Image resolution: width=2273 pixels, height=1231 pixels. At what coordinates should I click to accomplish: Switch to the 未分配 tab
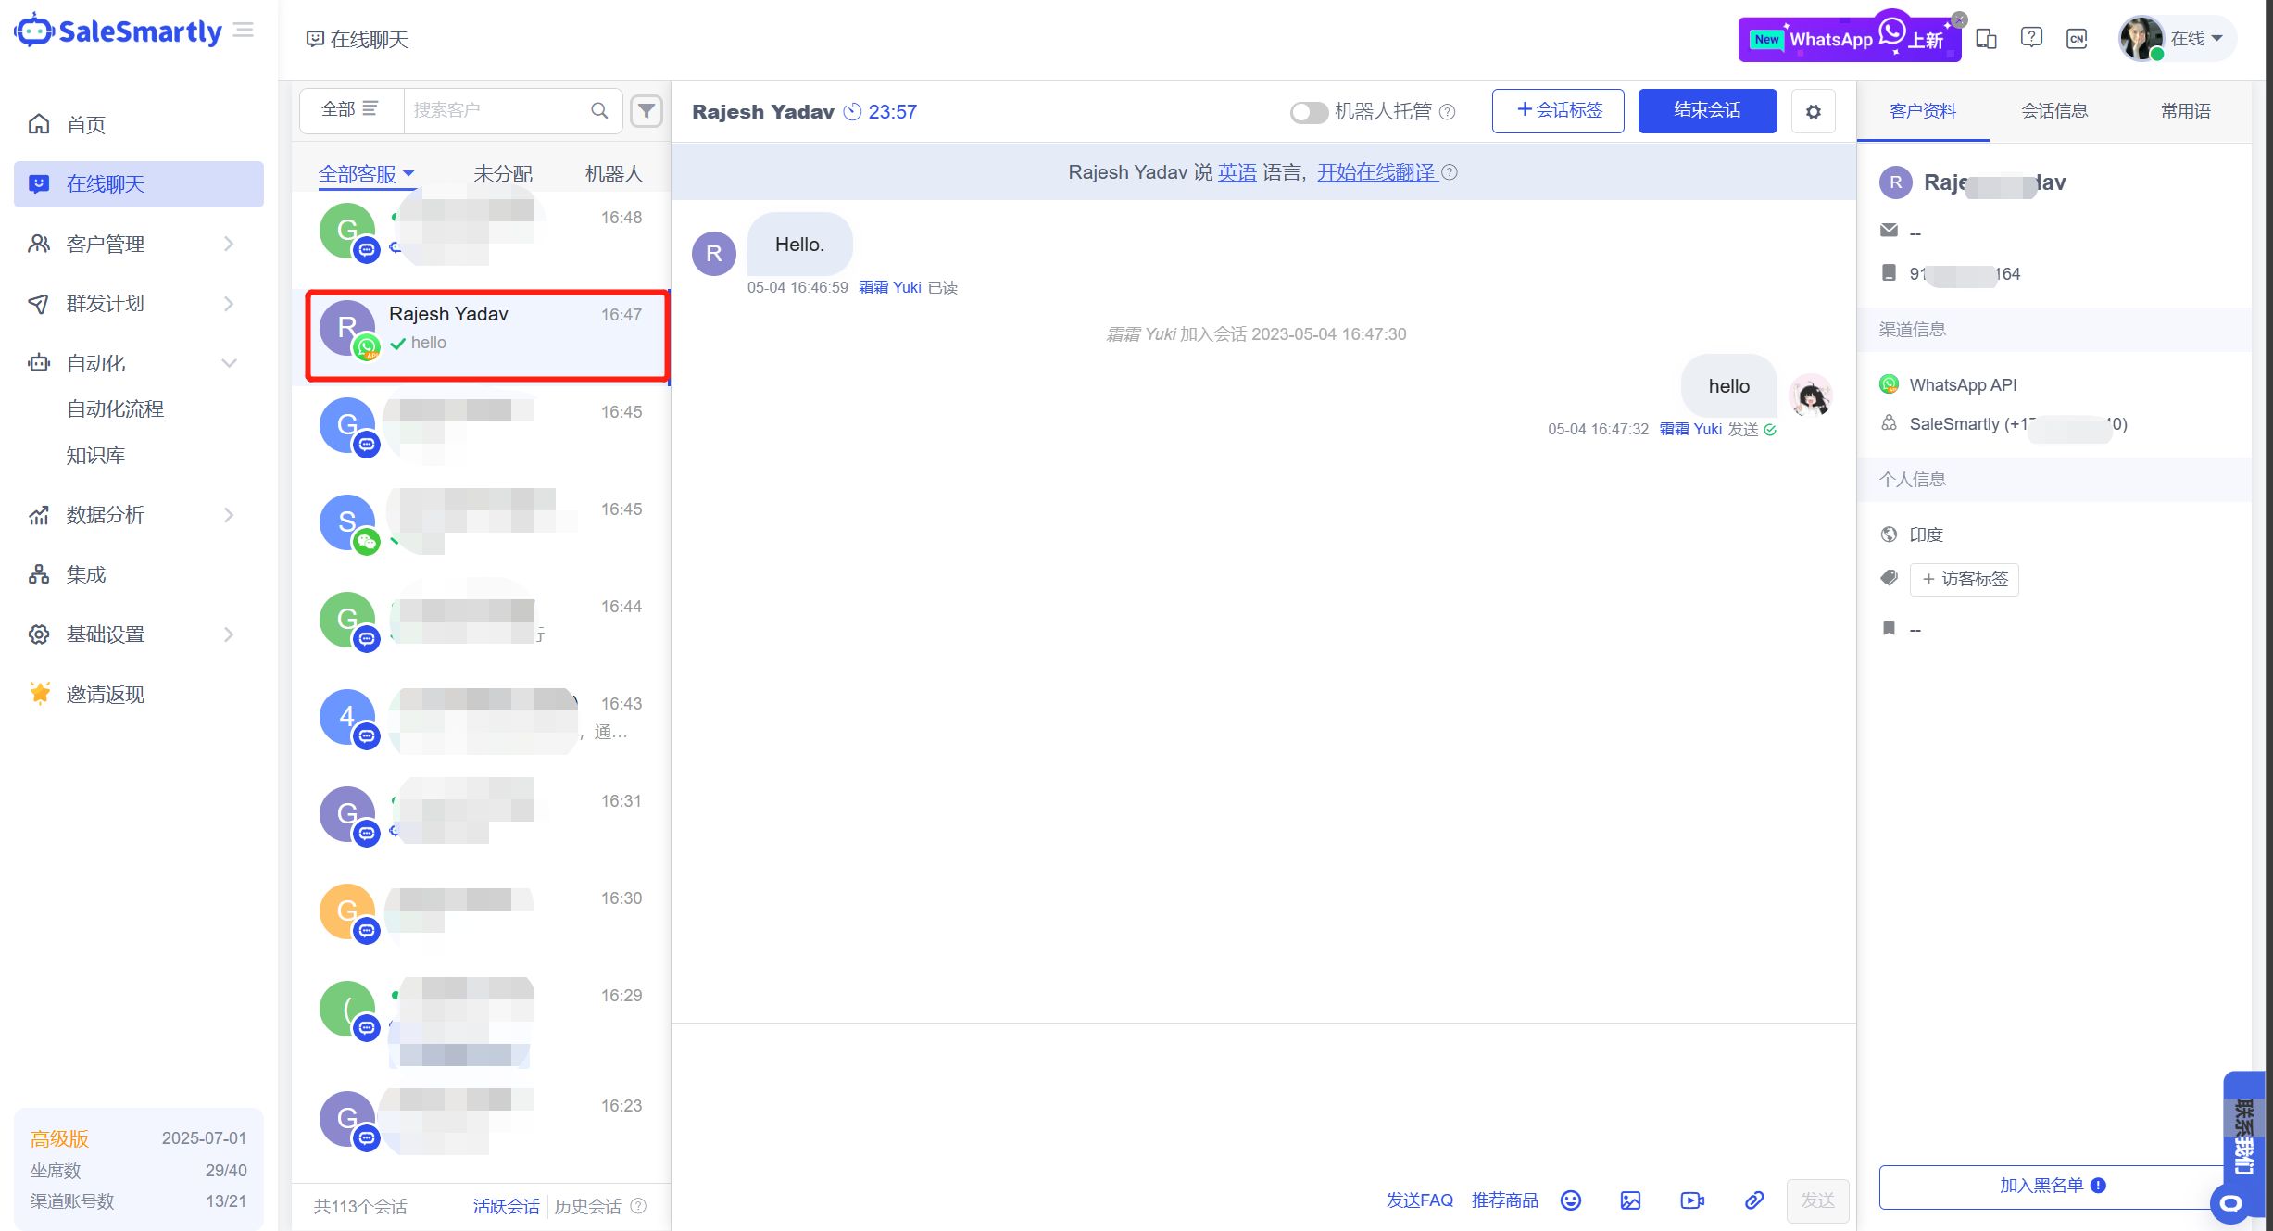[x=502, y=173]
